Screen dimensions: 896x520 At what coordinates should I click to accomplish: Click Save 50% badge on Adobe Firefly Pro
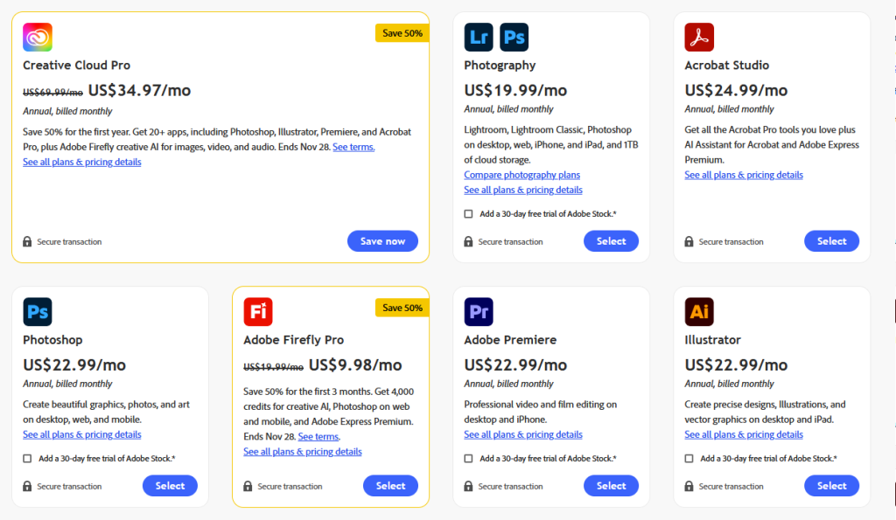[402, 308]
